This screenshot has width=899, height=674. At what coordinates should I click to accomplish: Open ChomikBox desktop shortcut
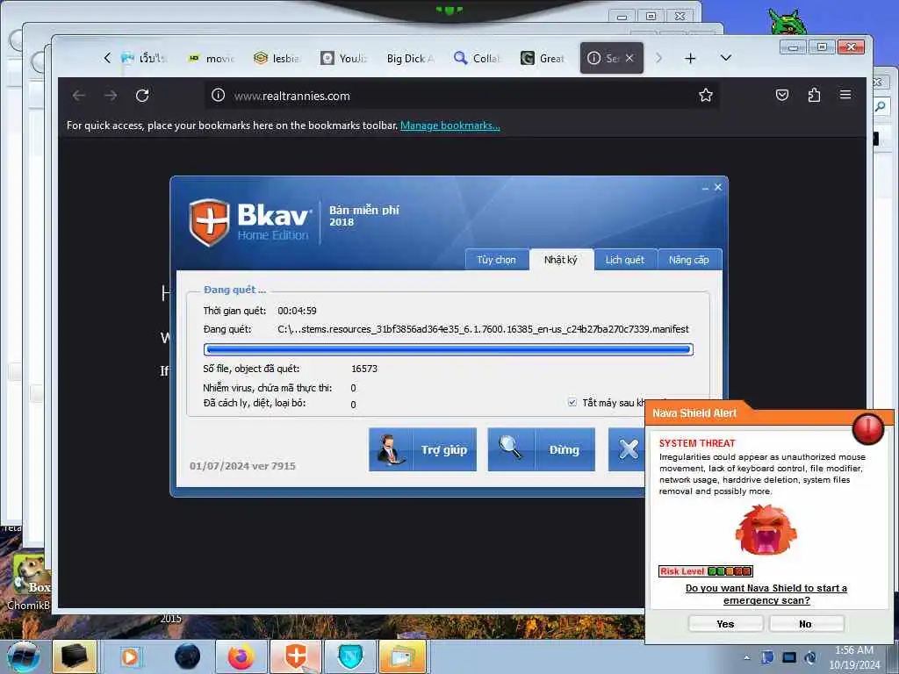[x=29, y=580]
